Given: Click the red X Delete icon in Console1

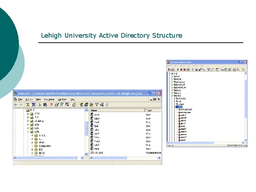Looking at the screenshot, I should tap(52, 105).
